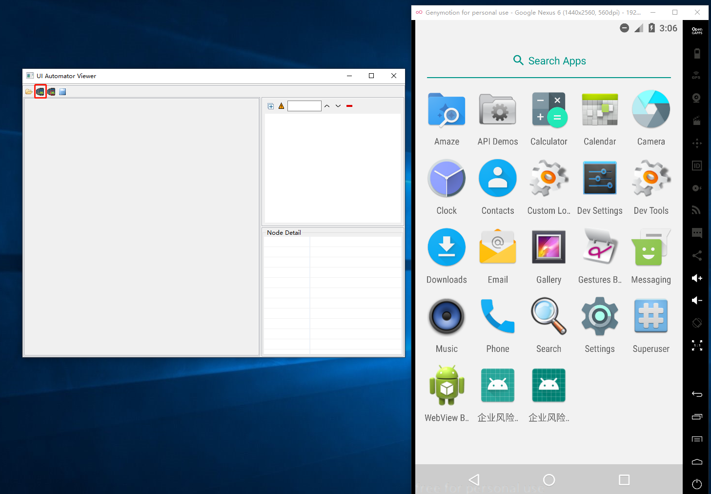711x494 pixels.
Task: Open the Android Settings app
Action: (x=600, y=326)
